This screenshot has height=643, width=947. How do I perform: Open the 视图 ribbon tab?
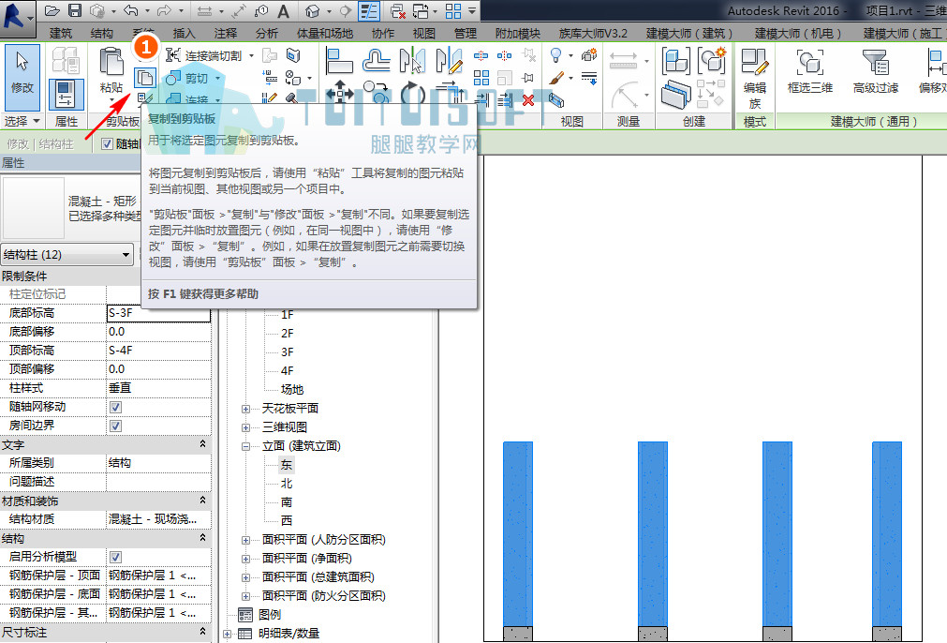click(x=423, y=33)
